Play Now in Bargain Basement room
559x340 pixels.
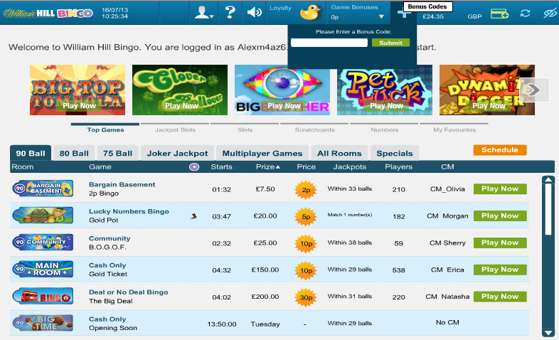click(x=500, y=189)
